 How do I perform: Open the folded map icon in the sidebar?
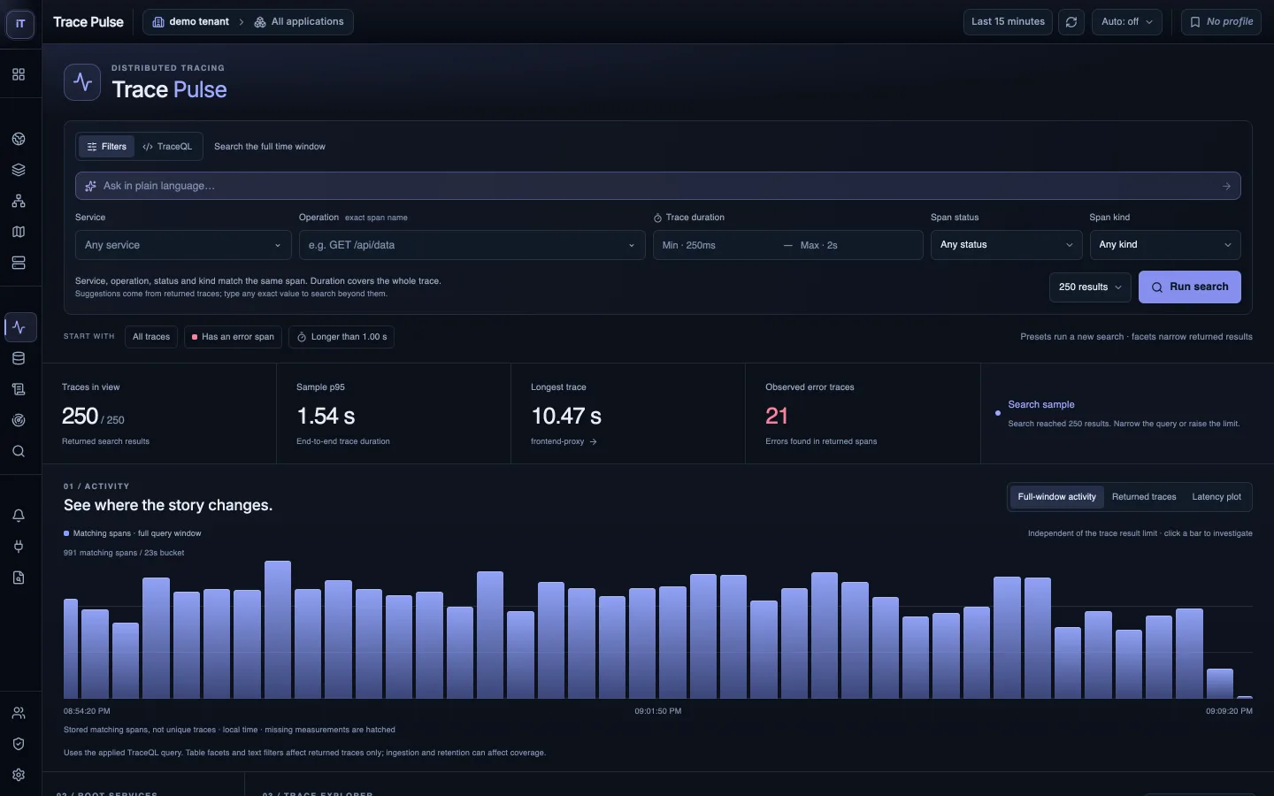point(19,232)
